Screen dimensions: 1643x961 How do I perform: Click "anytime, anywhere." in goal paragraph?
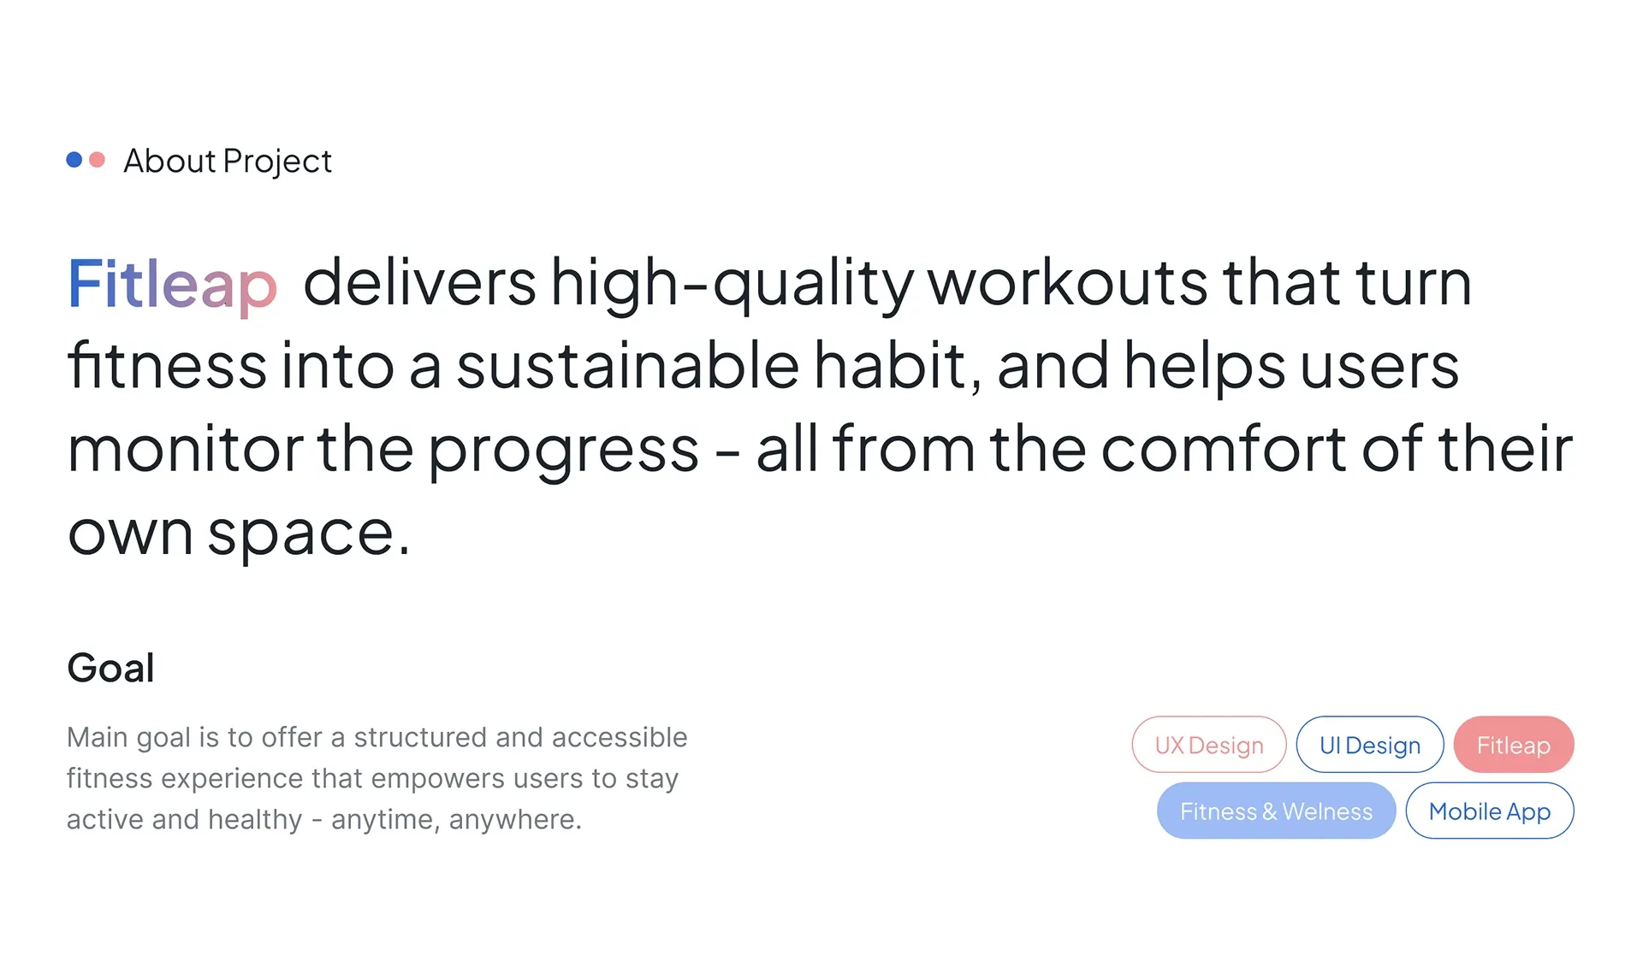click(456, 819)
